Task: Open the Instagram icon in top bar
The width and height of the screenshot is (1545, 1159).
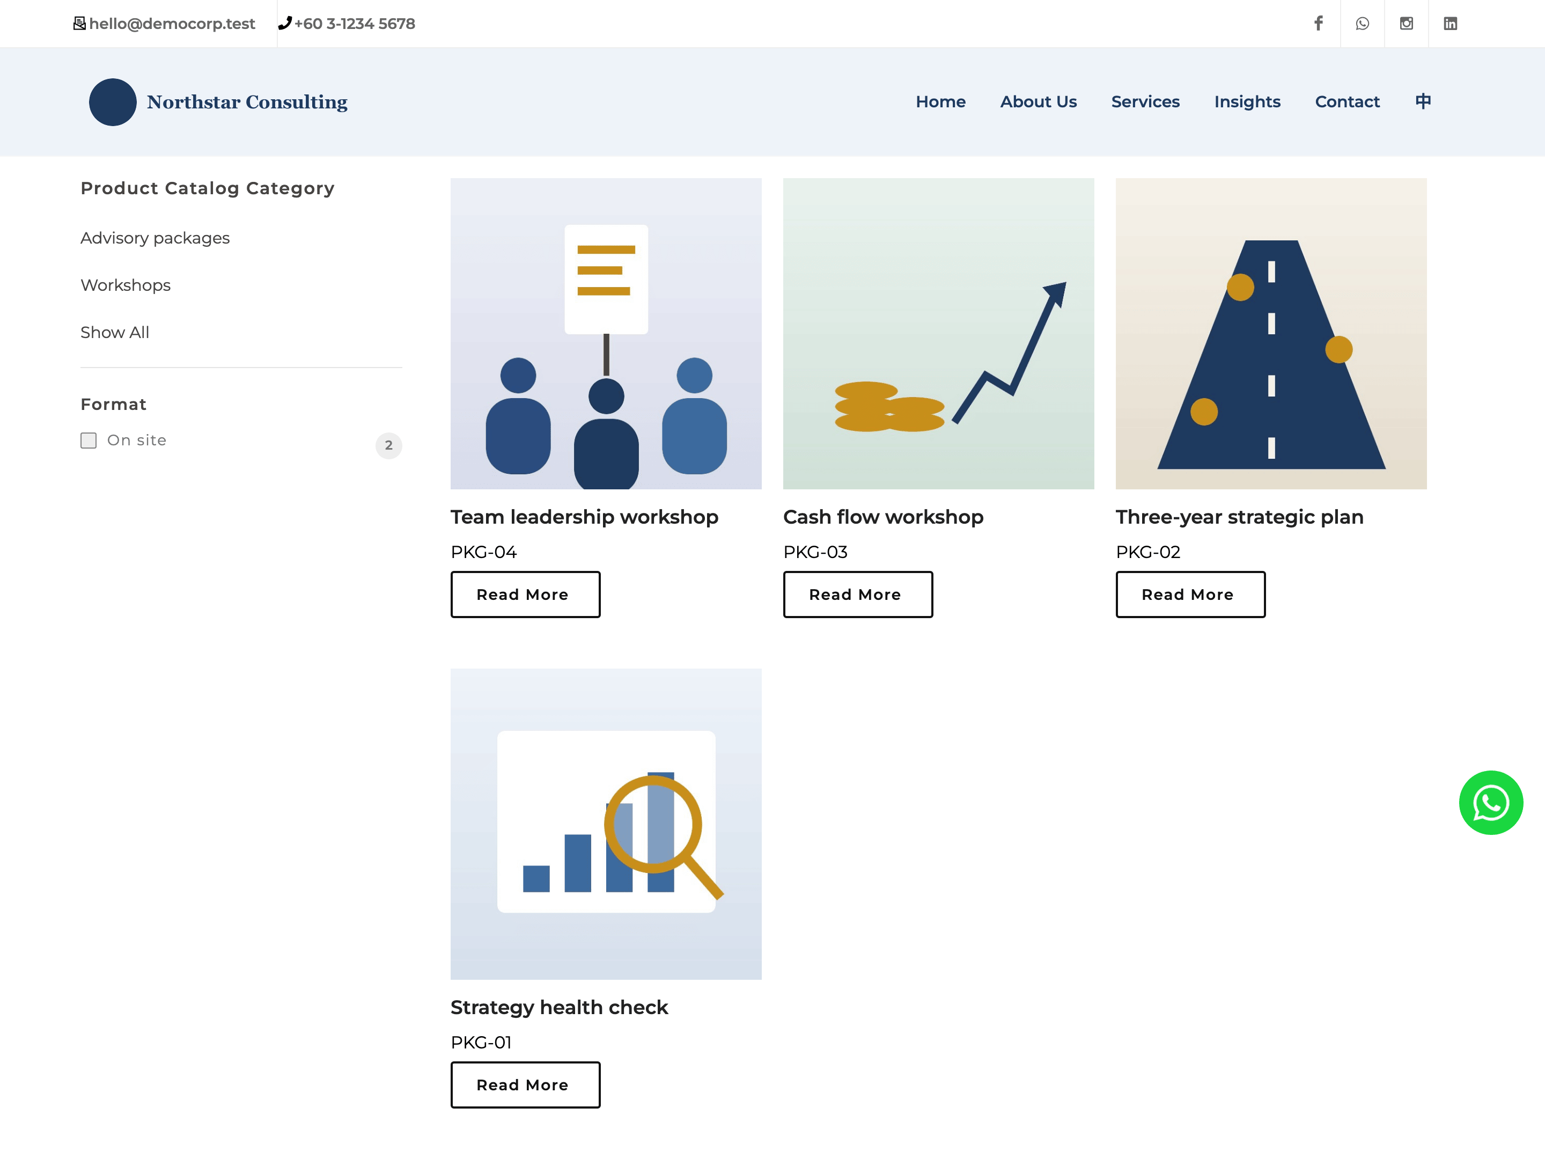Action: click(x=1406, y=23)
